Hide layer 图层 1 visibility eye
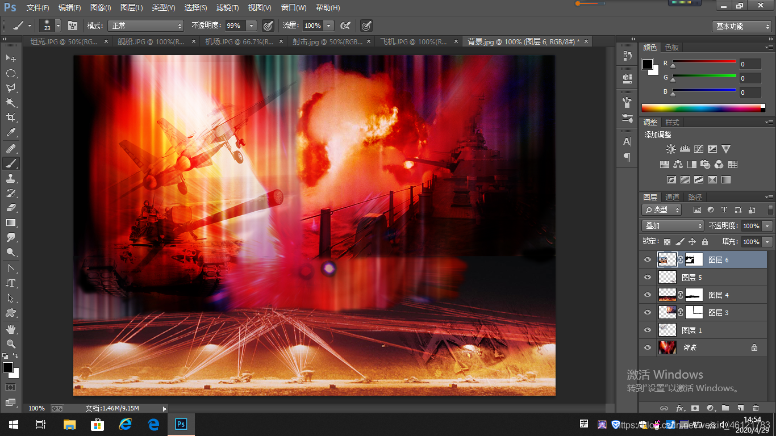Screen dimensions: 776x436 click(x=648, y=330)
